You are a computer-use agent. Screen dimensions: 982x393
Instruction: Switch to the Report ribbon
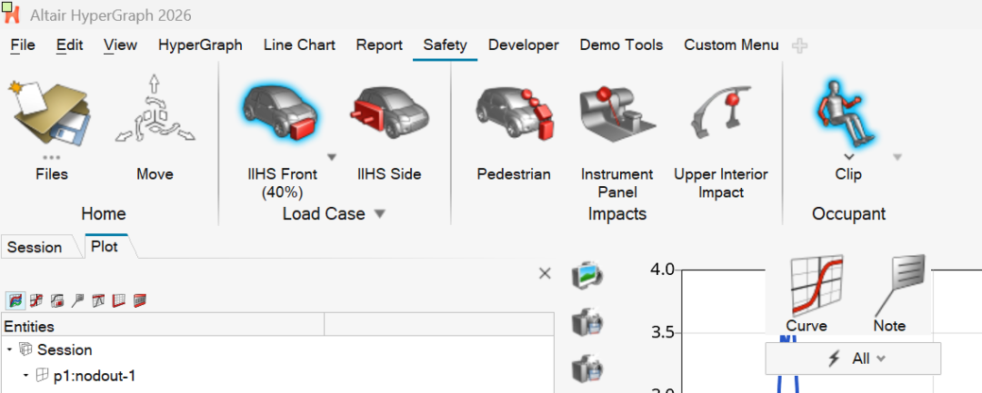(379, 45)
